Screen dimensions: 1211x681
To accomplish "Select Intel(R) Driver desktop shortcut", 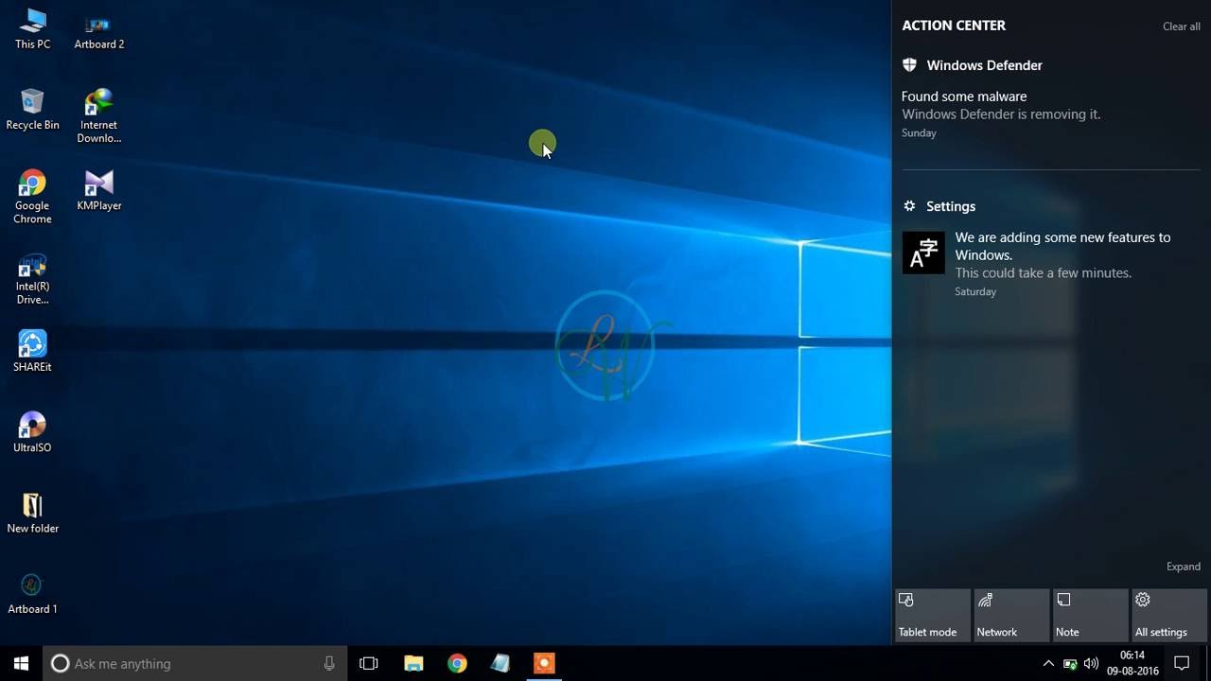I will [x=32, y=278].
